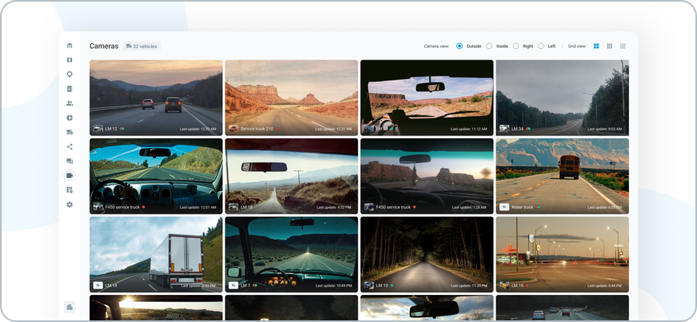Open the home depot icon in sidebar
The image size is (697, 322).
(x=70, y=46)
